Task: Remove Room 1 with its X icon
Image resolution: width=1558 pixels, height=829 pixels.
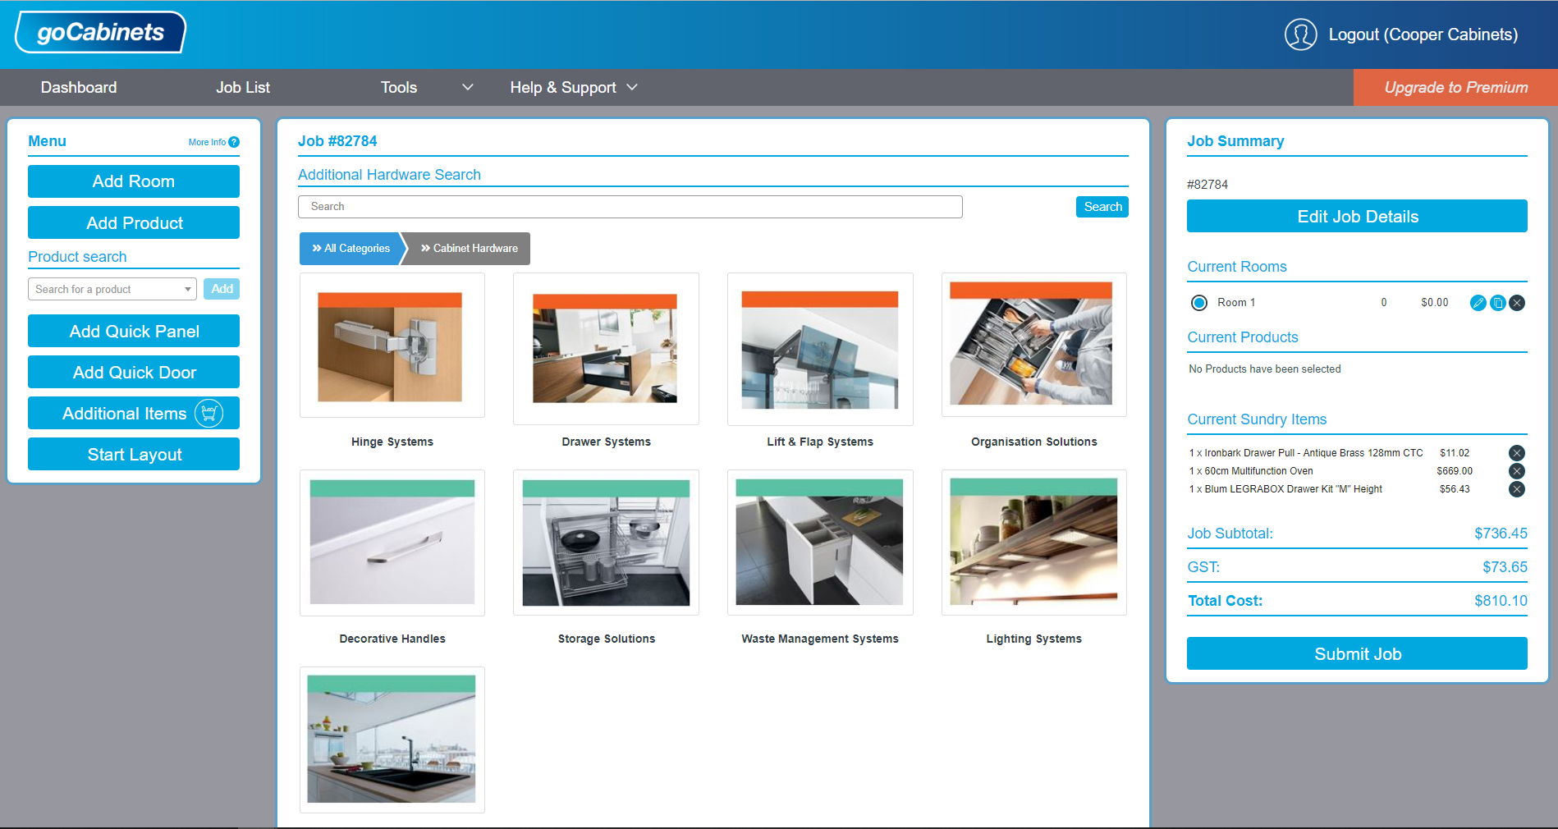Action: point(1517,302)
